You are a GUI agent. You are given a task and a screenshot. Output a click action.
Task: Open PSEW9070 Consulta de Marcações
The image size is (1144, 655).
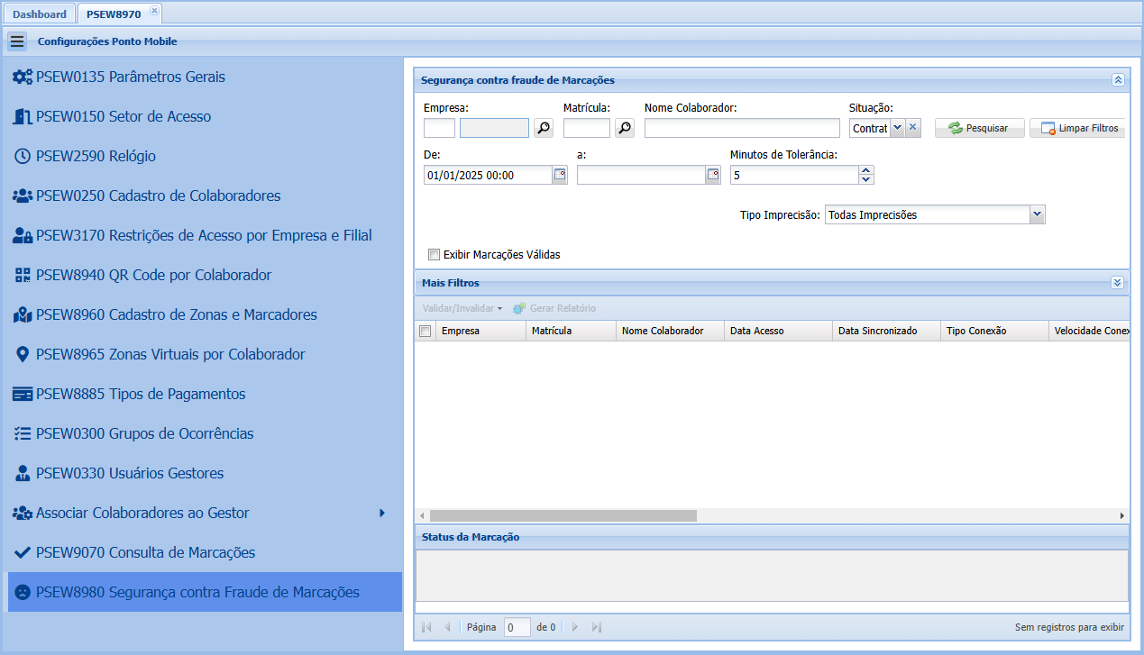click(x=145, y=553)
